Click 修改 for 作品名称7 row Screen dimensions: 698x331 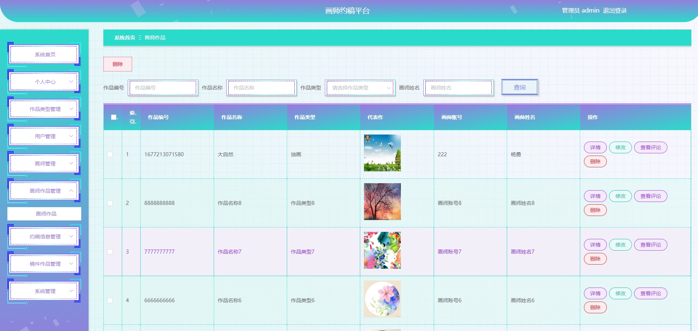pos(620,245)
